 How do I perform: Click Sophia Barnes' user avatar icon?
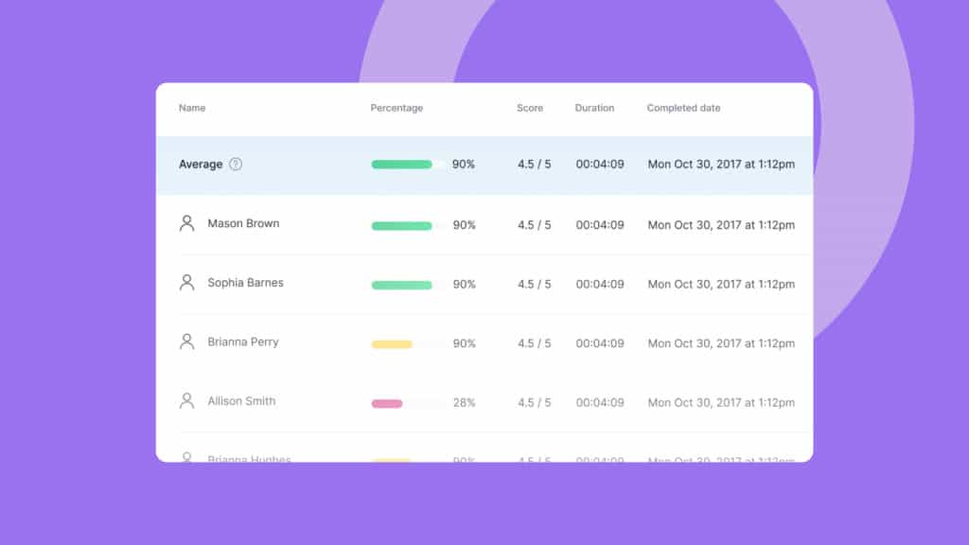click(x=186, y=282)
